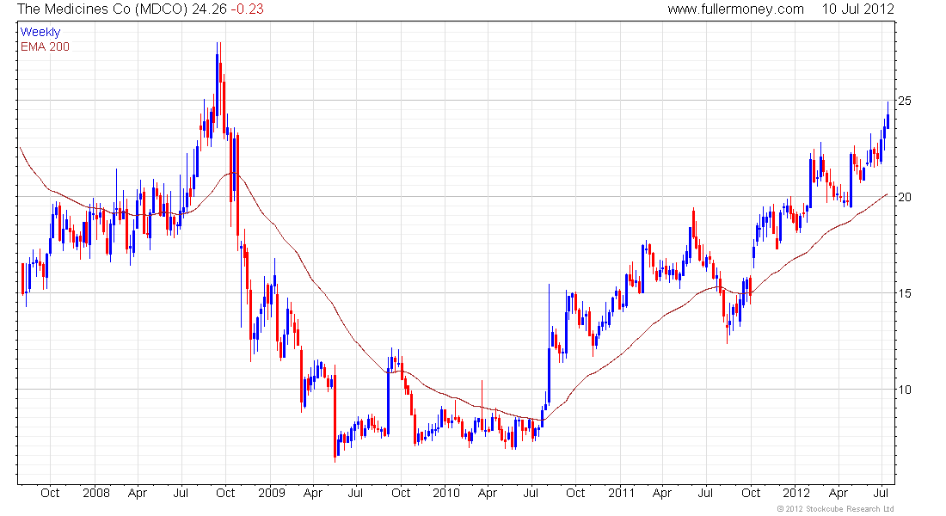
Task: Click the x-axis label 2011
Action: 621,493
